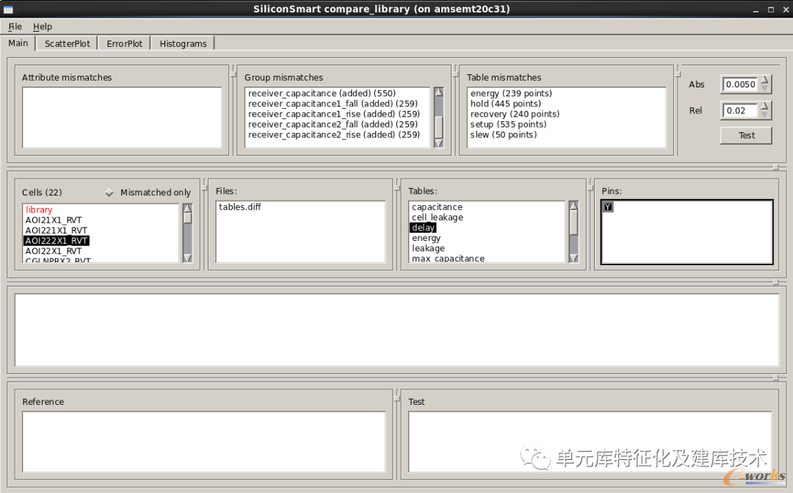Select pin Y in the Pins list

[x=608, y=207]
